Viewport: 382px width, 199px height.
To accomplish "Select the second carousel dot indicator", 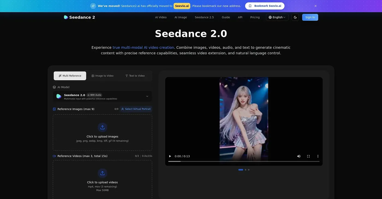I will click(x=246, y=170).
